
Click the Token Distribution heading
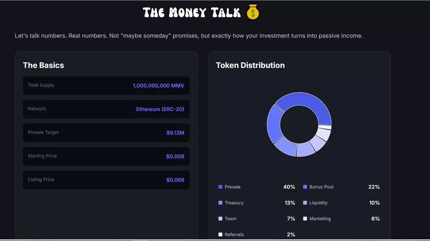tap(250, 65)
